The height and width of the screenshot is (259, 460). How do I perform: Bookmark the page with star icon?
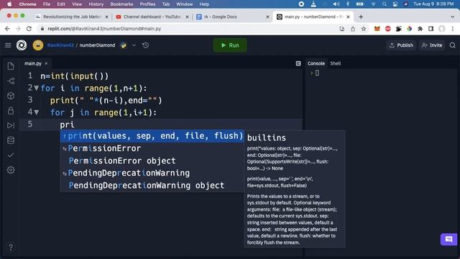click(364, 29)
